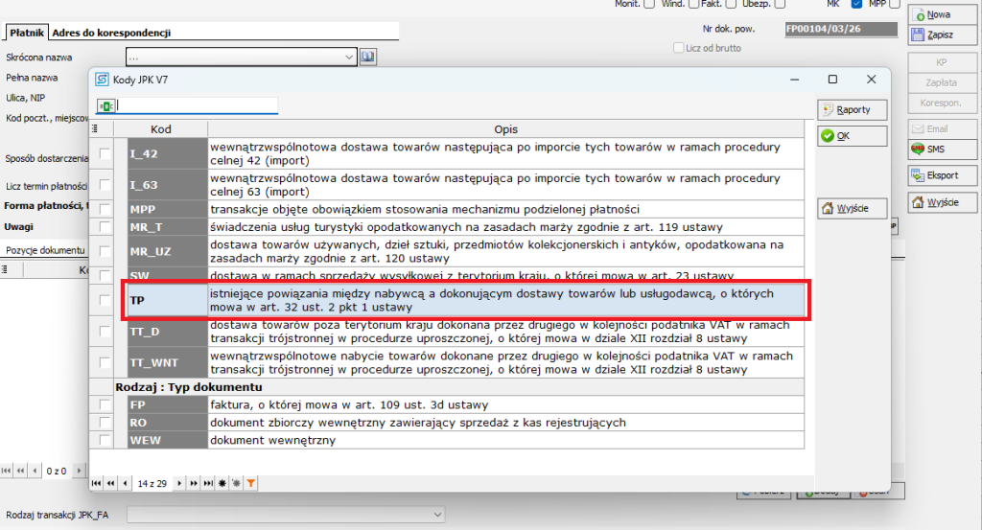Select the Płatnik tab
982x530 pixels.
click(27, 33)
